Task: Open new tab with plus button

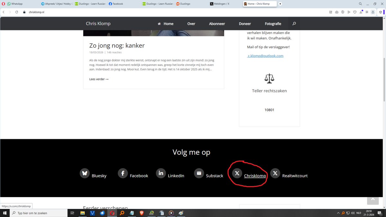Action: (x=280, y=4)
